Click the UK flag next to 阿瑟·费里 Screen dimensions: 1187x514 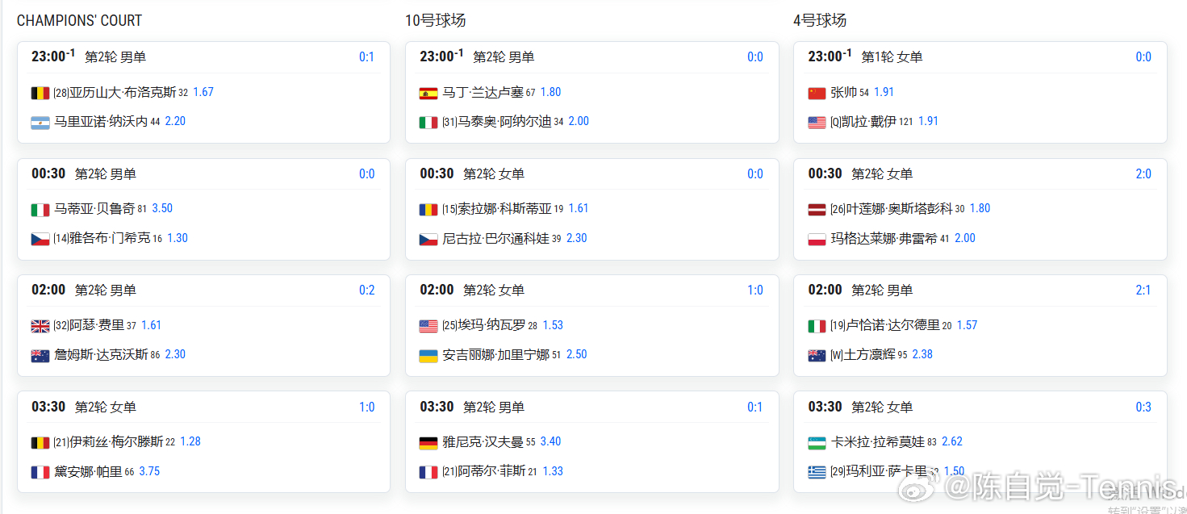(x=40, y=326)
